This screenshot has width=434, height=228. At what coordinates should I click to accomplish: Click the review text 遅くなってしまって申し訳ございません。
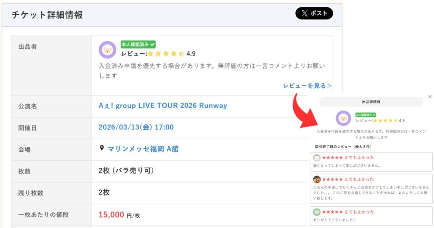(348, 166)
